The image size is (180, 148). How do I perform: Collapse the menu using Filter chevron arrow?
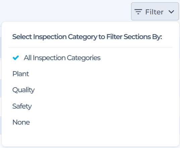point(171,12)
